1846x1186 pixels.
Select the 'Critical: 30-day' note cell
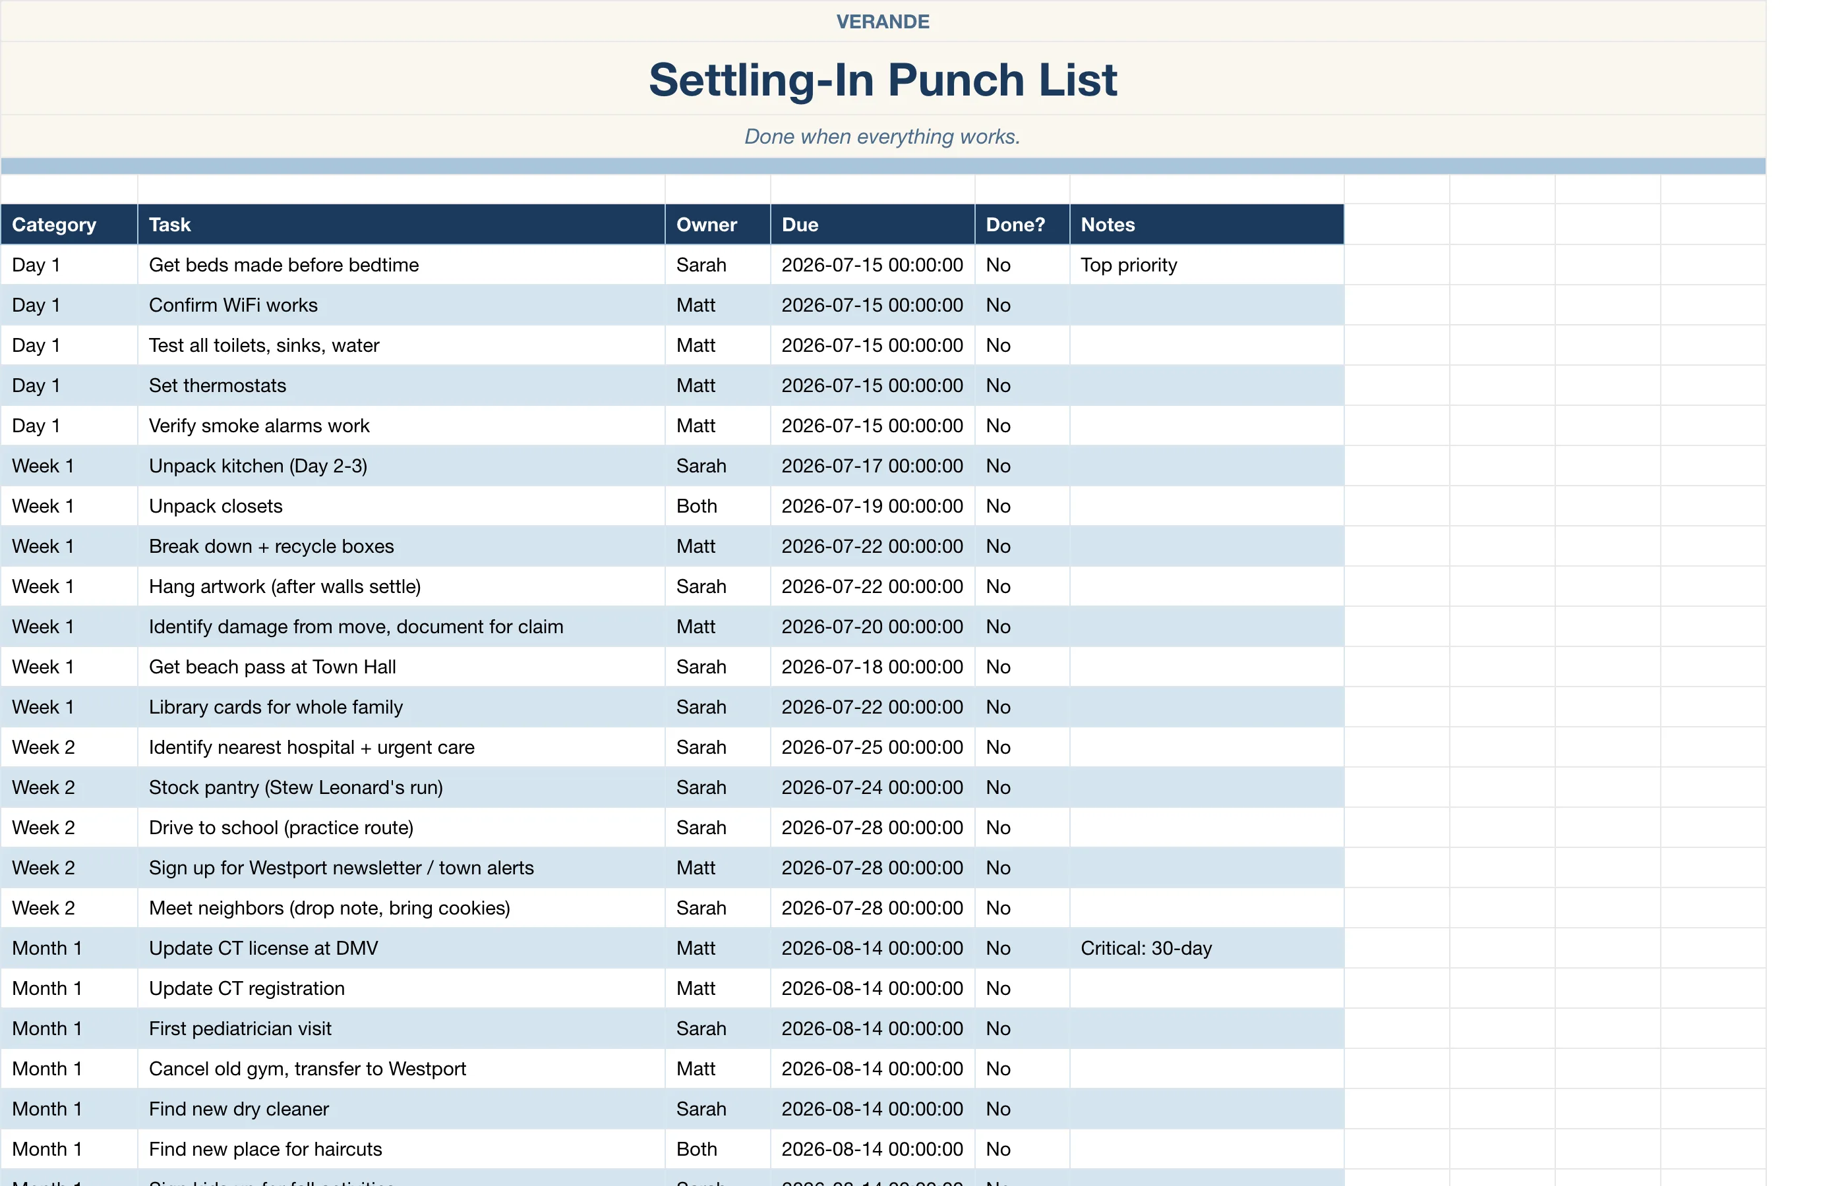(x=1207, y=948)
